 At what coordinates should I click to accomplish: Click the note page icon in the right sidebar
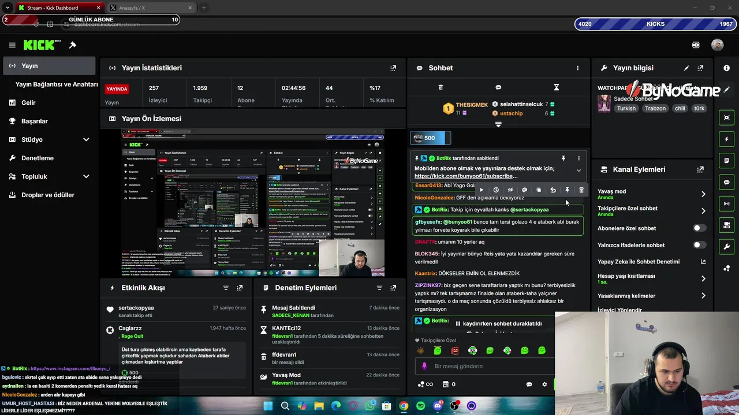tap(726, 160)
